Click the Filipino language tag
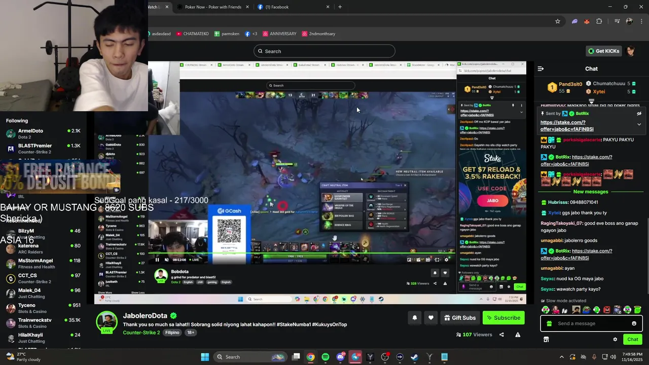649x365 pixels. click(172, 333)
